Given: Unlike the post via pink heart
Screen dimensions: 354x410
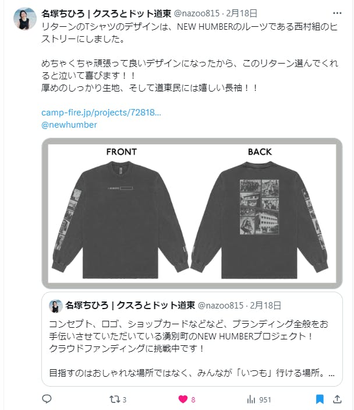Looking at the screenshot, I should tap(183, 400).
